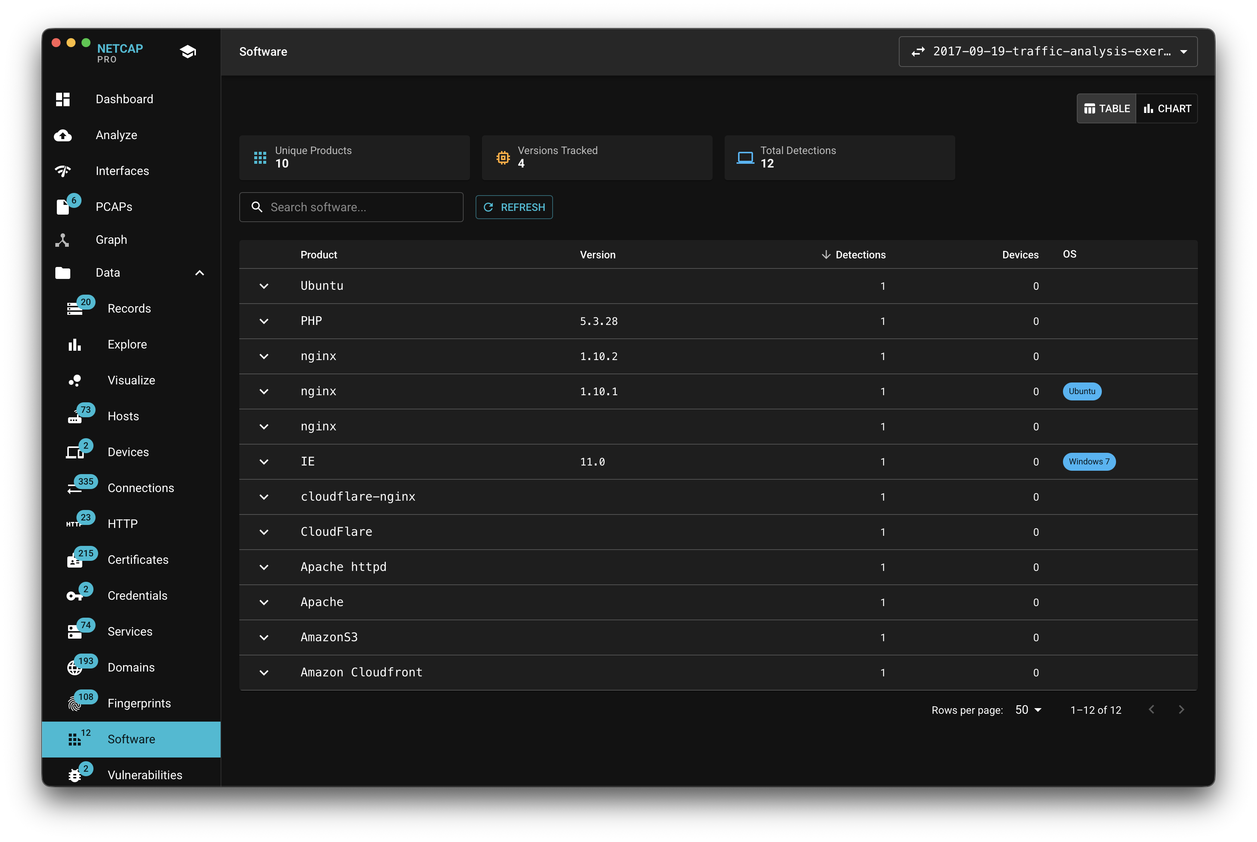This screenshot has width=1257, height=842.
Task: Click the PCAPs file icon
Action: click(x=63, y=207)
